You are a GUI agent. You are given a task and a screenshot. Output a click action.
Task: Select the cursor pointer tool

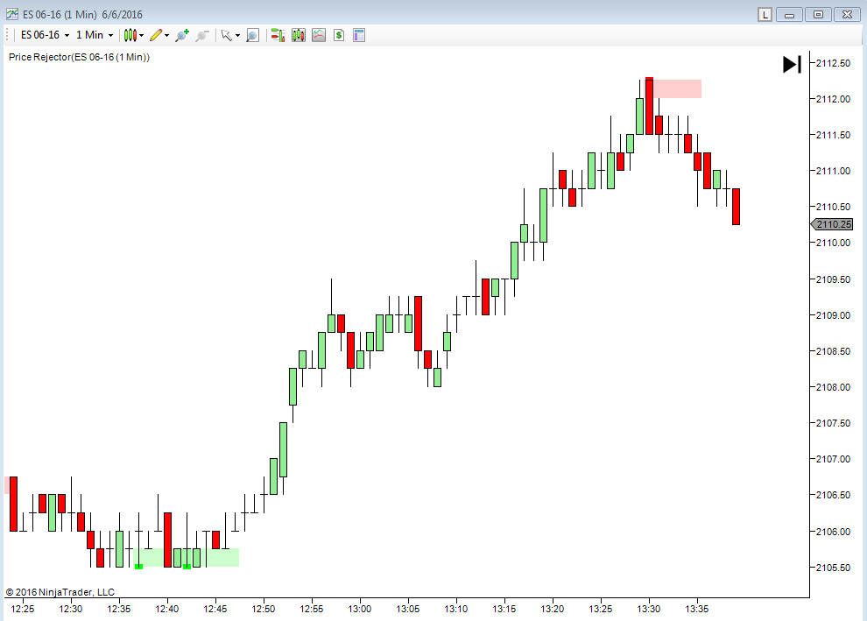226,35
